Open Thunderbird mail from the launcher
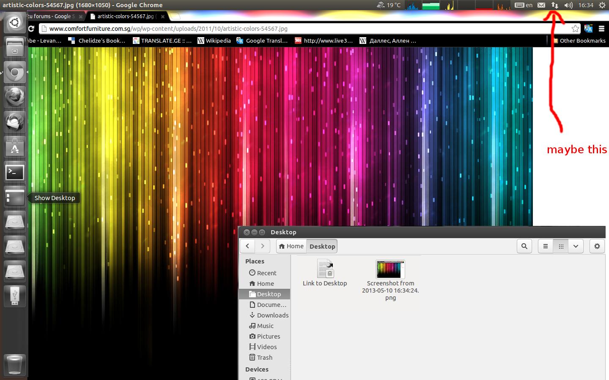Image resolution: width=609 pixels, height=380 pixels. tap(14, 122)
